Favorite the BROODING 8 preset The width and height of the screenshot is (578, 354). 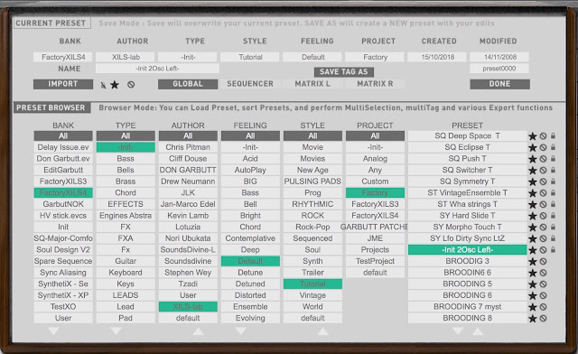click(532, 319)
